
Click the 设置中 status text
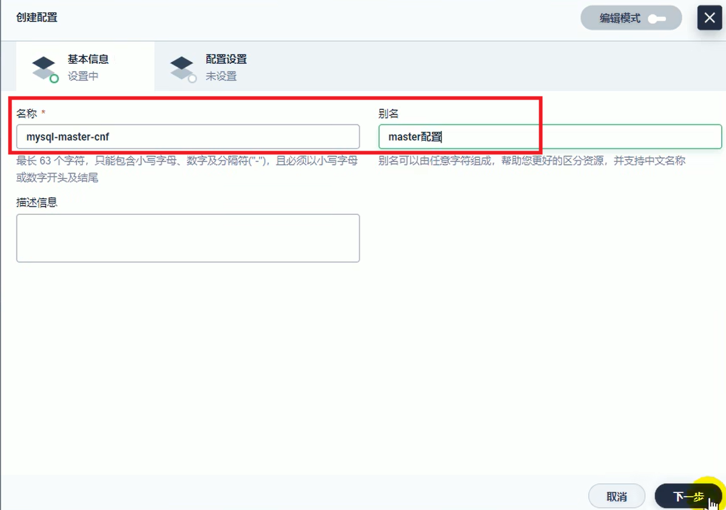pos(83,76)
